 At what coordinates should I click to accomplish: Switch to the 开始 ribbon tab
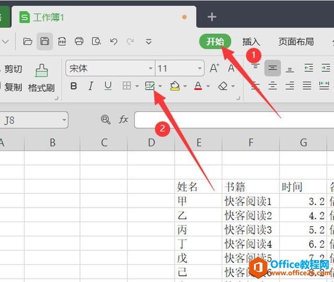[x=215, y=41]
